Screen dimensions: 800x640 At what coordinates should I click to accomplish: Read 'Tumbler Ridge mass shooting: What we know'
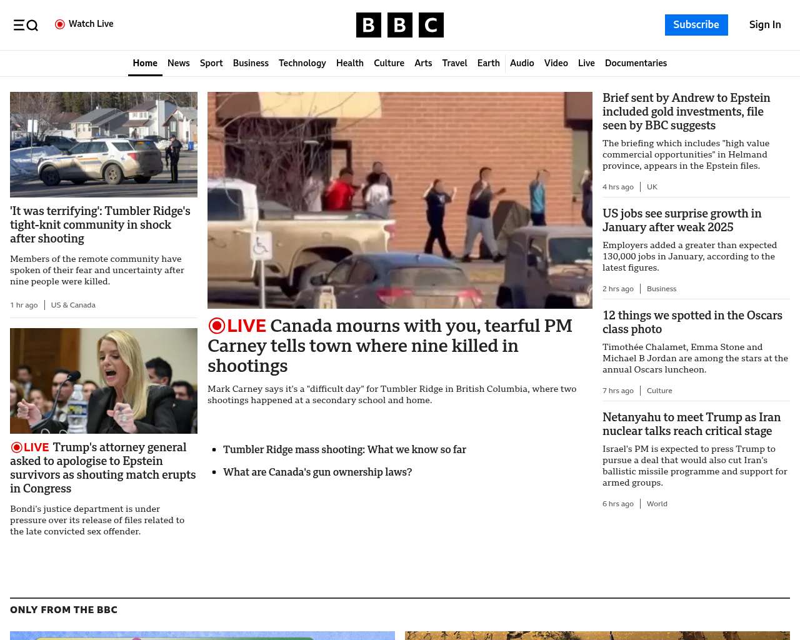coord(344,449)
